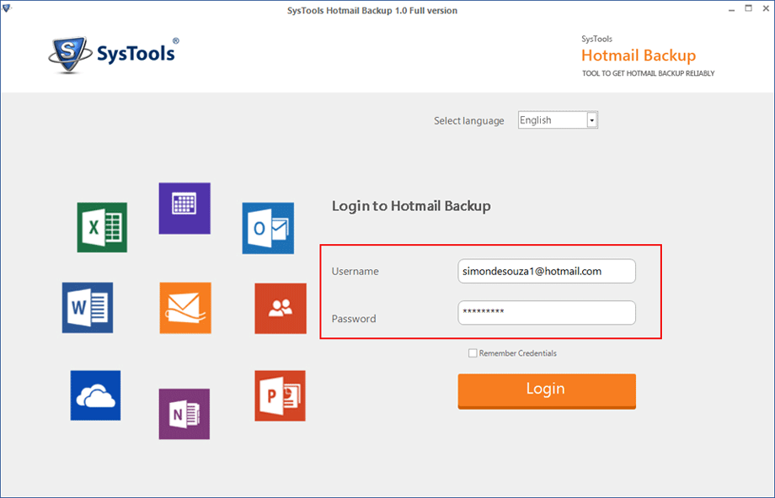Click the People contacts icon
The width and height of the screenshot is (775, 498).
[281, 309]
